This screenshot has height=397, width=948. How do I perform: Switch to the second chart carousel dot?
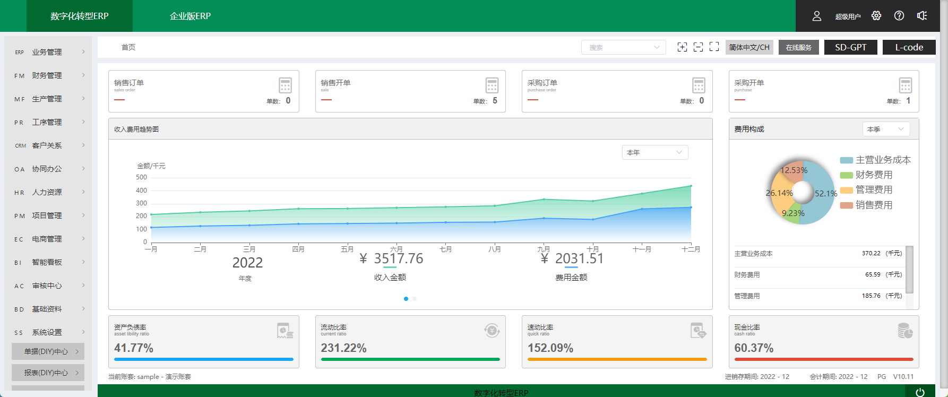(x=415, y=299)
